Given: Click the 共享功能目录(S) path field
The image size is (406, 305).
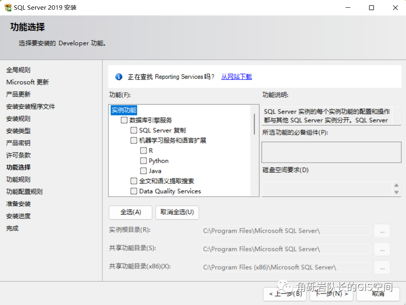Looking at the screenshot, I should tap(286, 249).
